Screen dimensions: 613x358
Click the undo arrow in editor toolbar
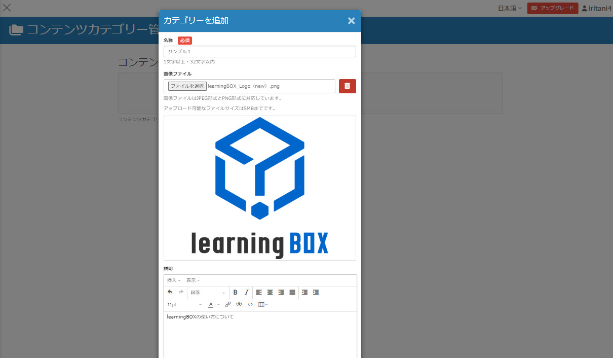[170, 293]
